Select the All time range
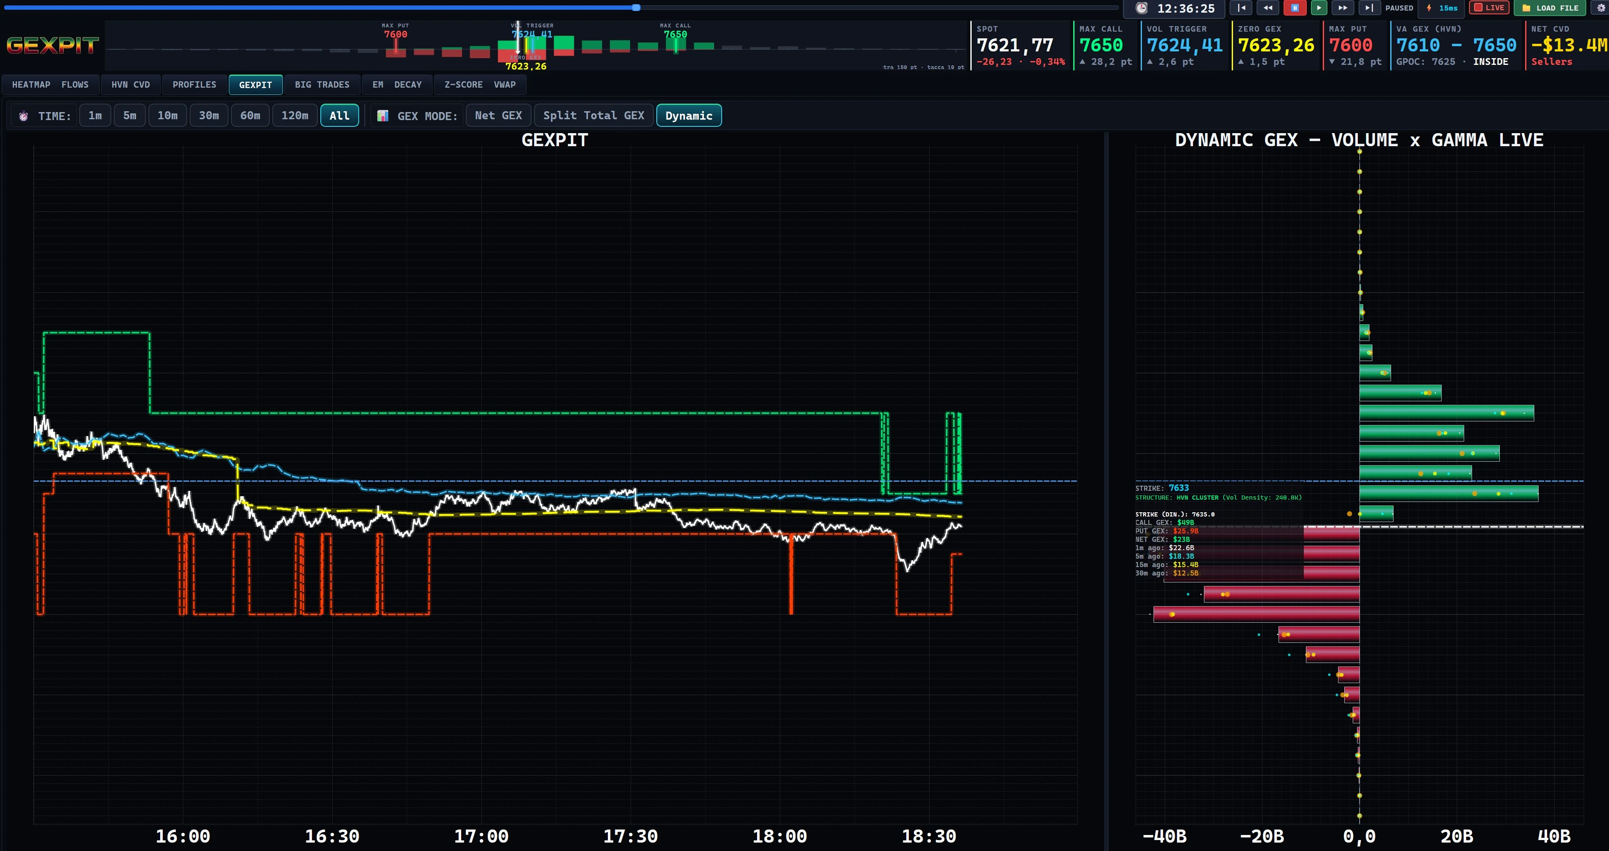 (x=339, y=115)
